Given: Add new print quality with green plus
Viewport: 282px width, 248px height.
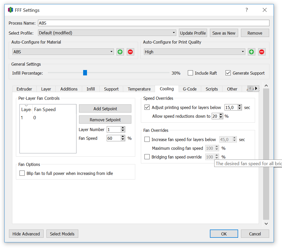Looking at the screenshot, I should (x=251, y=52).
